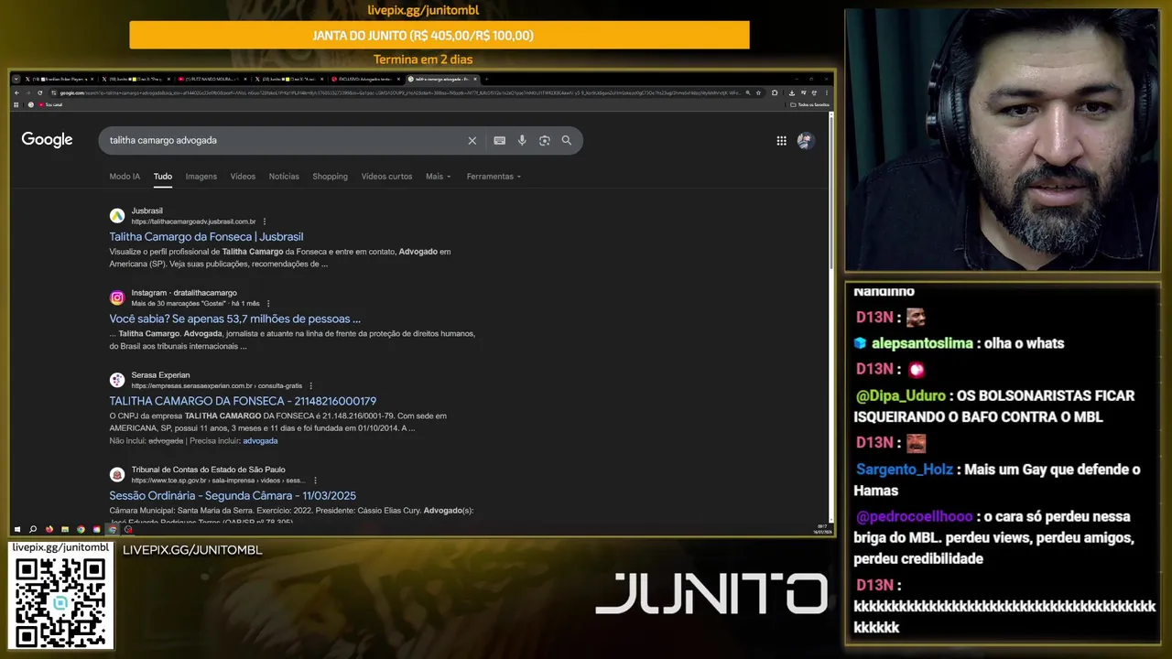Open more options for Jusbrasil result
Viewport: 1172px width, 659px height.
(x=265, y=221)
